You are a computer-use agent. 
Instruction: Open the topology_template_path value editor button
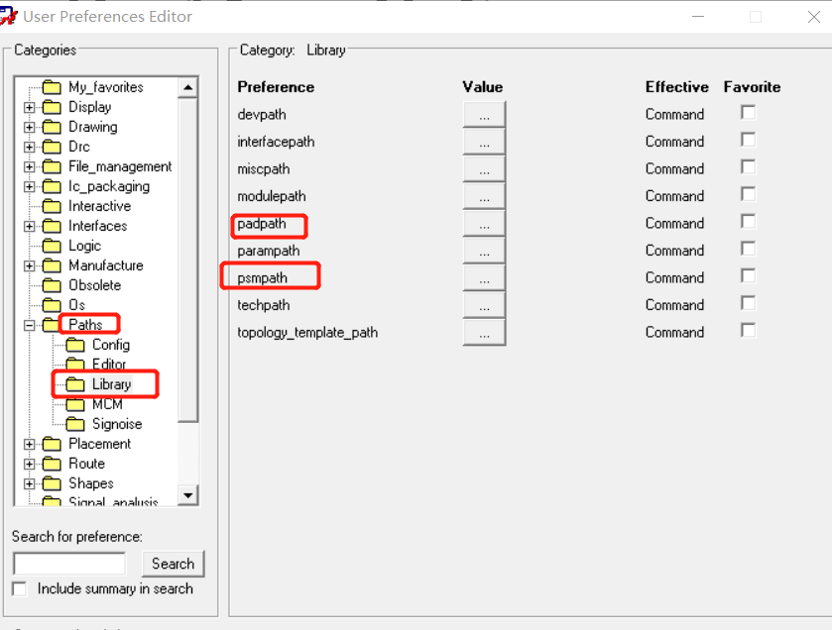[484, 332]
